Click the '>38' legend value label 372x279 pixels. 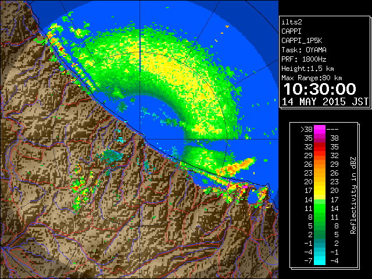point(306,129)
